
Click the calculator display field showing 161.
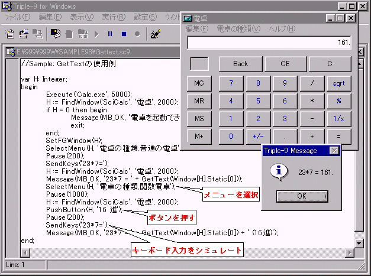tap(269, 43)
